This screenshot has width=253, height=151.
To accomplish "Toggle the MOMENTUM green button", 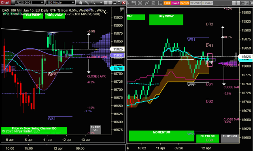I will pyautogui.click(x=162, y=136).
